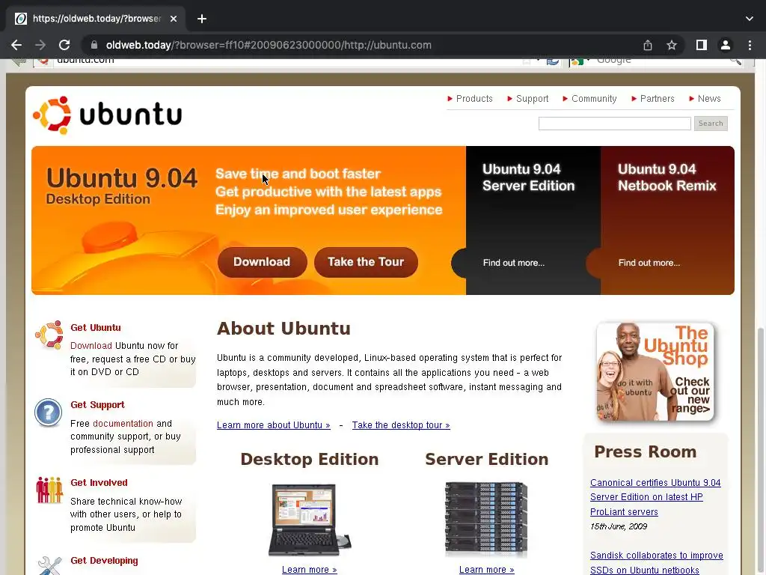
Task: Click the site lock icon in address bar
Action: point(94,45)
